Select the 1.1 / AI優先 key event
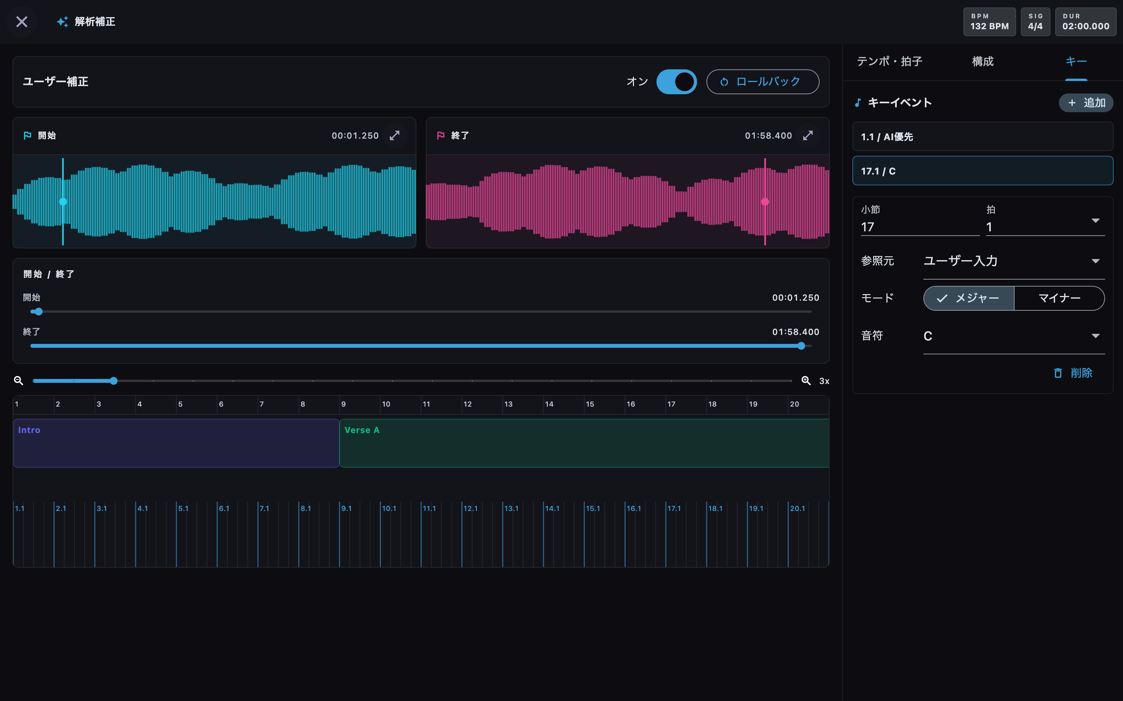 pos(982,137)
